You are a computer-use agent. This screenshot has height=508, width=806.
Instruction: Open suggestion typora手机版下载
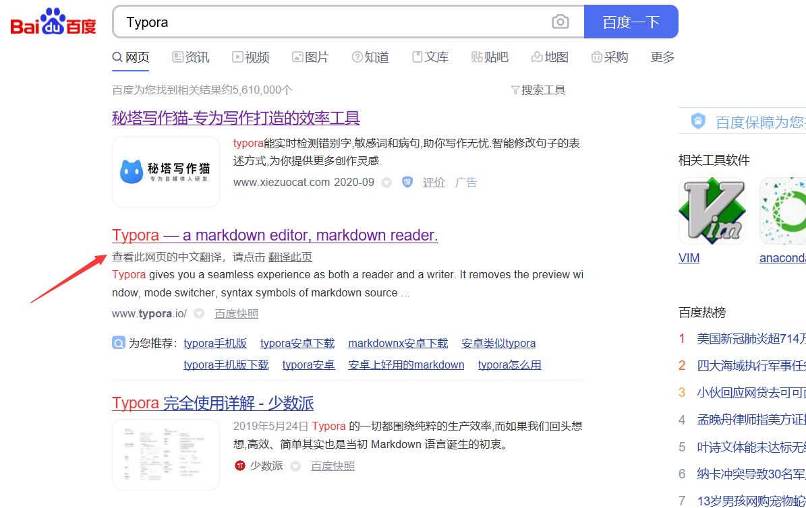[x=226, y=364]
